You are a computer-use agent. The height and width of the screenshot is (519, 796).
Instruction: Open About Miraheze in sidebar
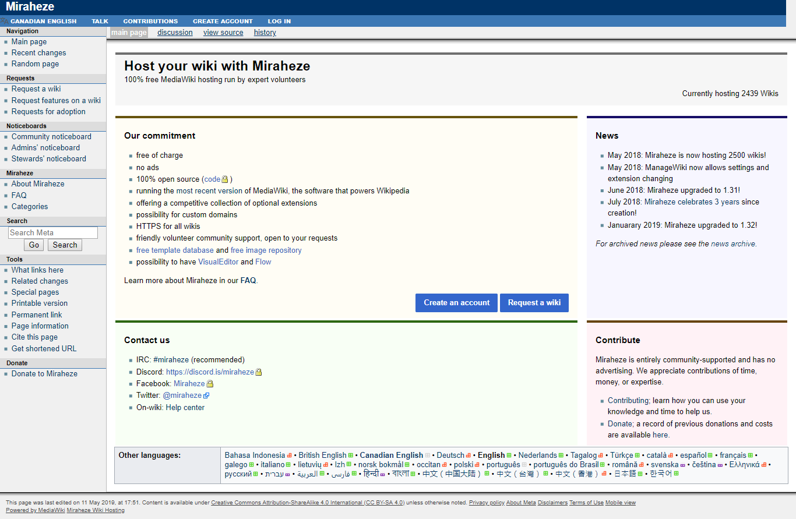(x=38, y=184)
